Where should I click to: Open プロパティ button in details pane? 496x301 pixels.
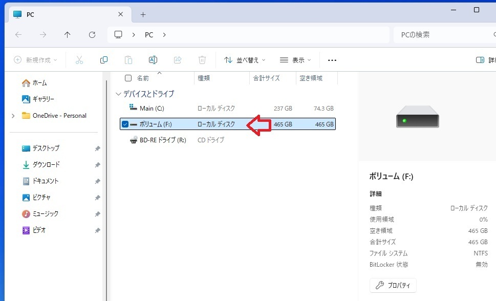[393, 285]
